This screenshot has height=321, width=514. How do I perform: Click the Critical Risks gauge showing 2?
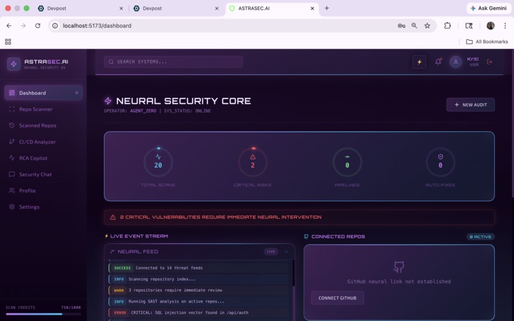(253, 162)
